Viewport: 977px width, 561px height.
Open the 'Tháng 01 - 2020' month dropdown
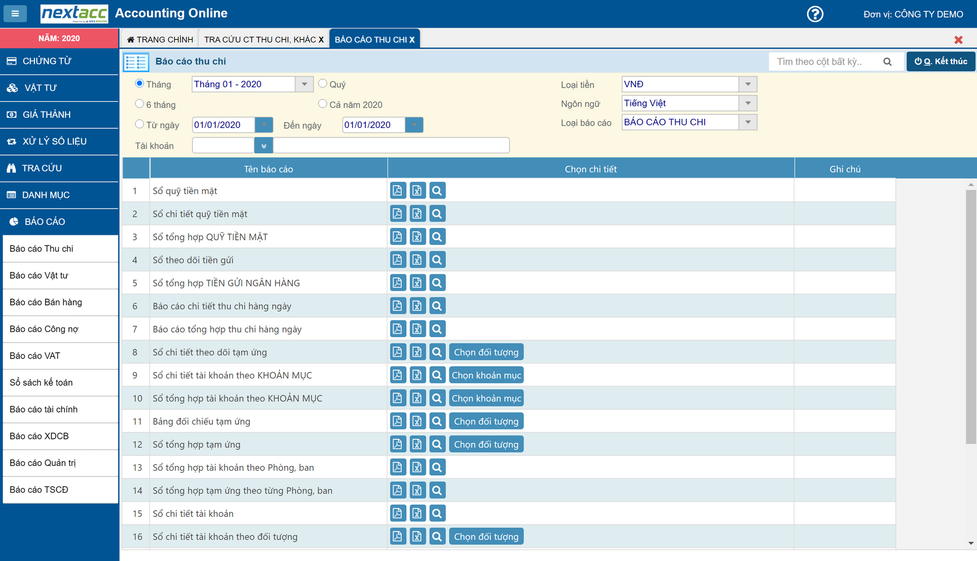click(x=304, y=84)
